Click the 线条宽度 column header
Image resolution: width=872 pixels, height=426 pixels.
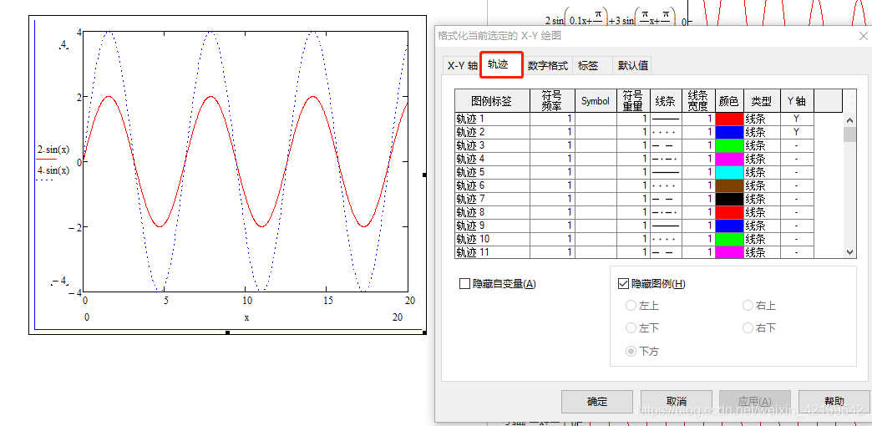pyautogui.click(x=699, y=101)
